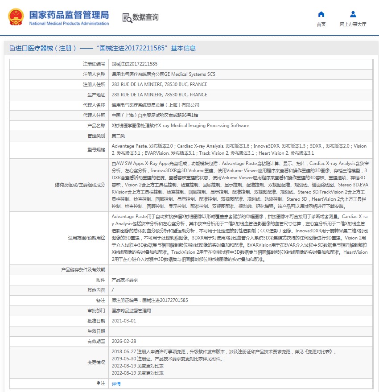
Task: Click the 注册证编号 row label
Action: pyautogui.click(x=94, y=64)
